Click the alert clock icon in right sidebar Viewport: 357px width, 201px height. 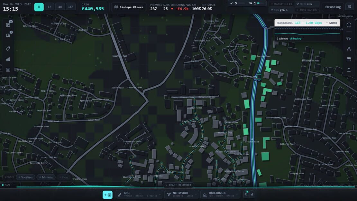tap(349, 25)
